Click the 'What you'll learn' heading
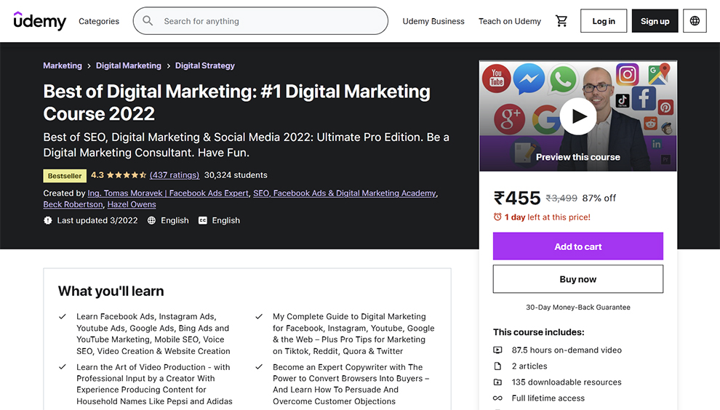The height and width of the screenshot is (410, 720). click(111, 291)
